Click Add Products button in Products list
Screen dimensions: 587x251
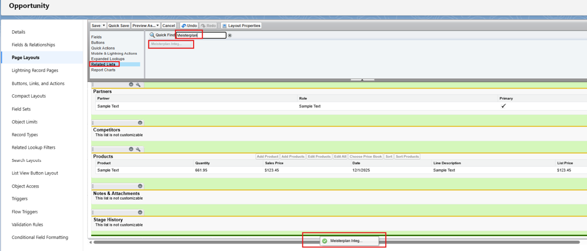click(x=293, y=157)
